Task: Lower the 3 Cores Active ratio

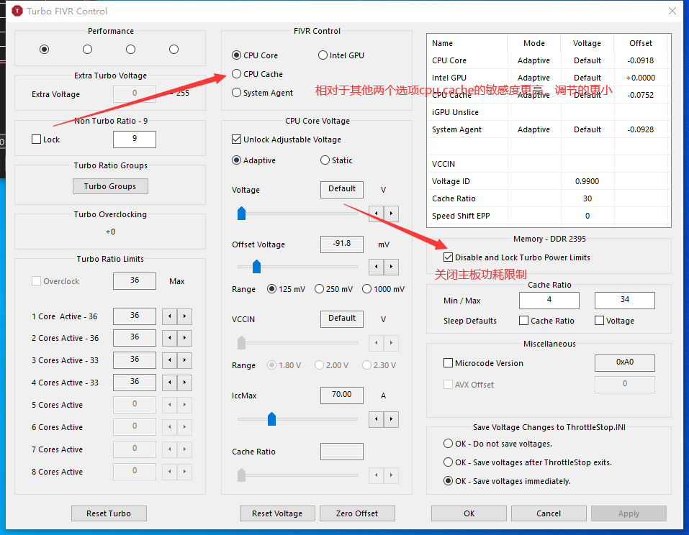Action: coord(170,360)
